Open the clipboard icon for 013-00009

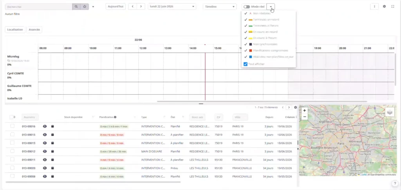click(52, 168)
